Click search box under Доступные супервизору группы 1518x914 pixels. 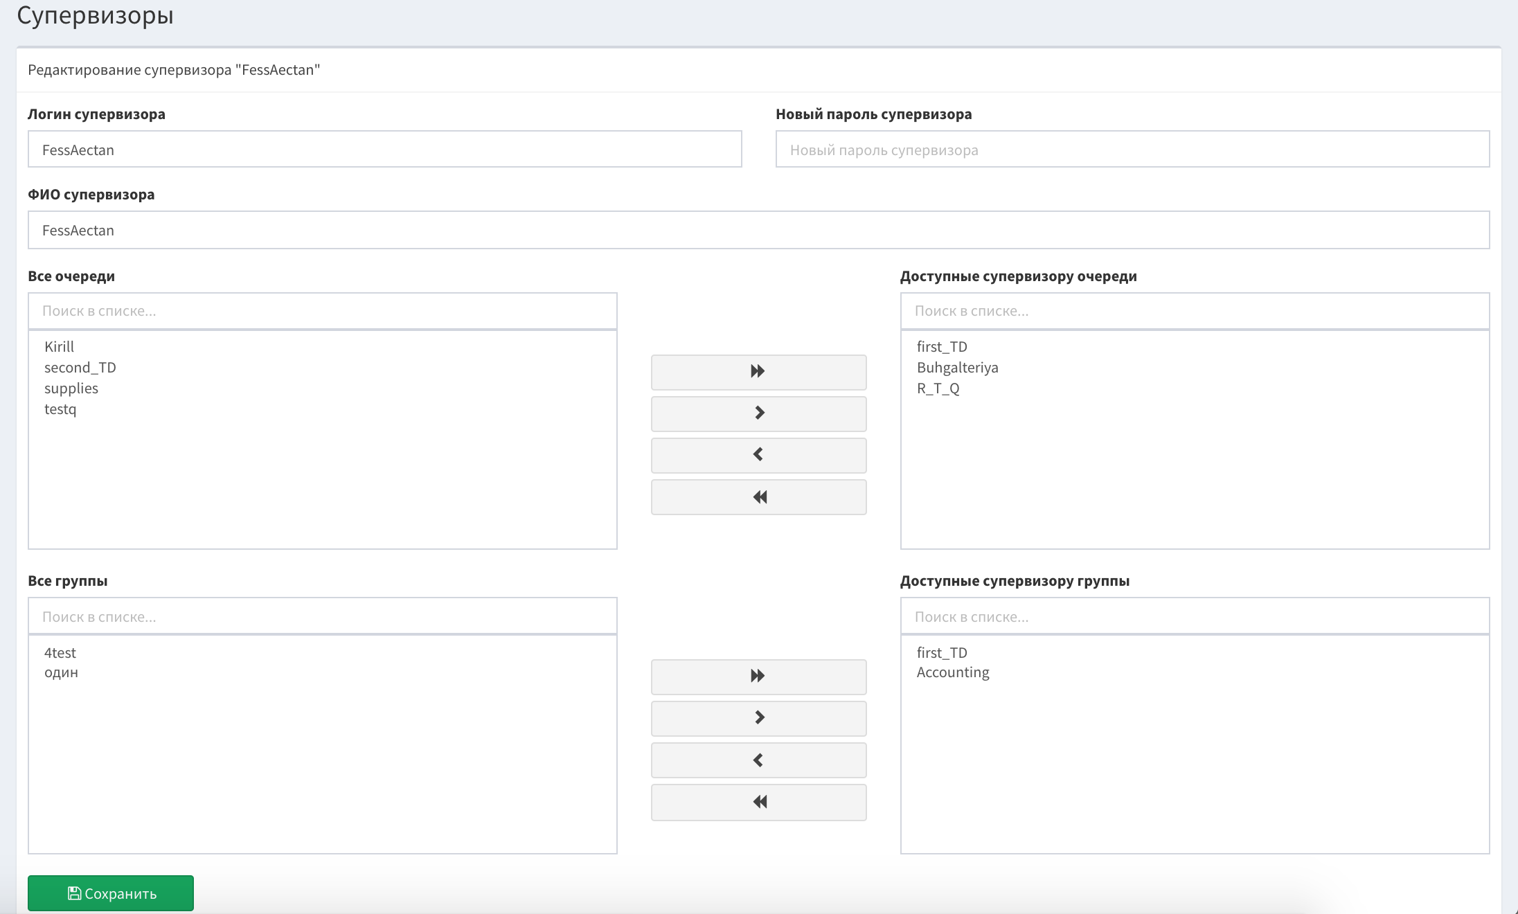[1195, 616]
